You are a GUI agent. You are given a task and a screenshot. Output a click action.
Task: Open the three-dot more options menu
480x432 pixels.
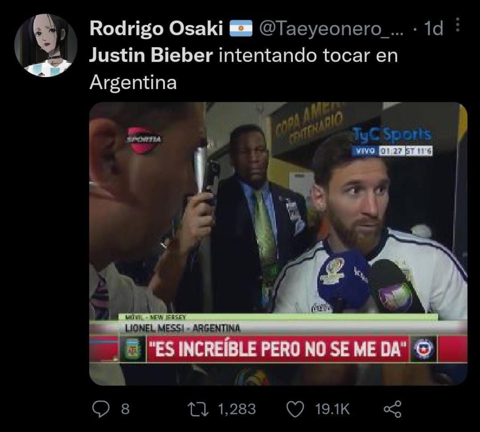point(458,27)
